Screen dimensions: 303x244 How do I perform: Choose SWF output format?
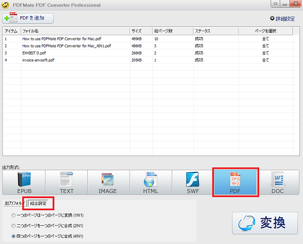pos(193,182)
